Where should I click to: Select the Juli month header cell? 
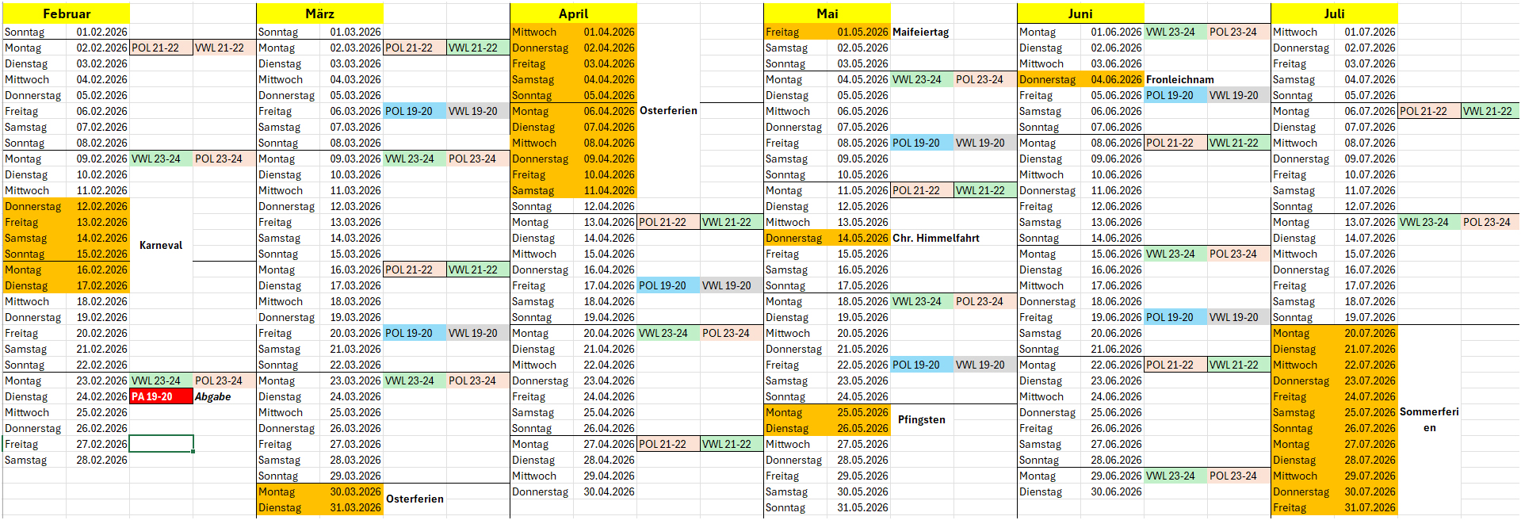click(x=1334, y=13)
